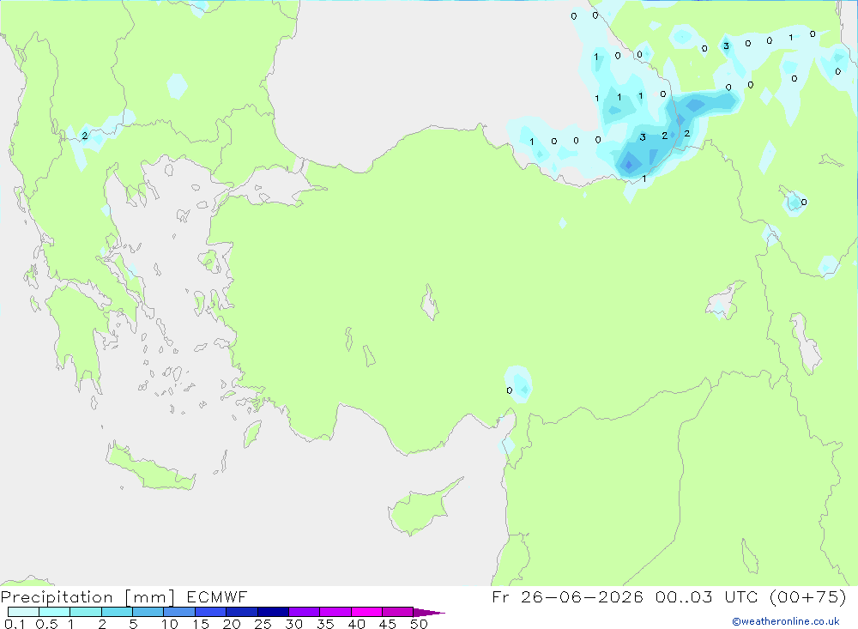
Task: Click the '00..03 UTC' time range
Action: point(709,596)
